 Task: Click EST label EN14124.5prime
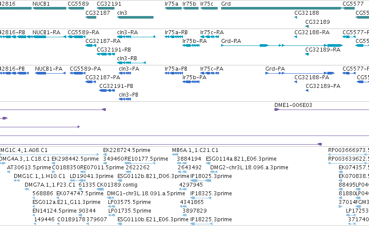(55, 211)
